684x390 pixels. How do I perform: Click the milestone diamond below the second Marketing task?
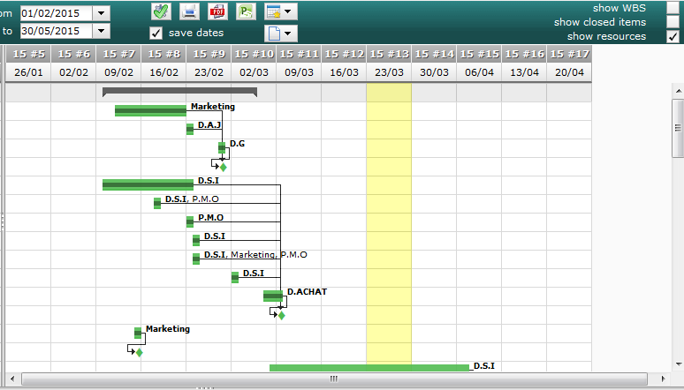pos(140,352)
